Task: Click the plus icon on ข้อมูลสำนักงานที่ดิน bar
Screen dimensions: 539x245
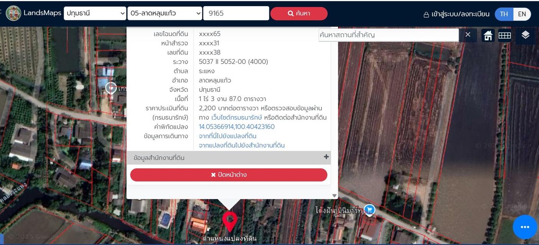Action: click(326, 157)
